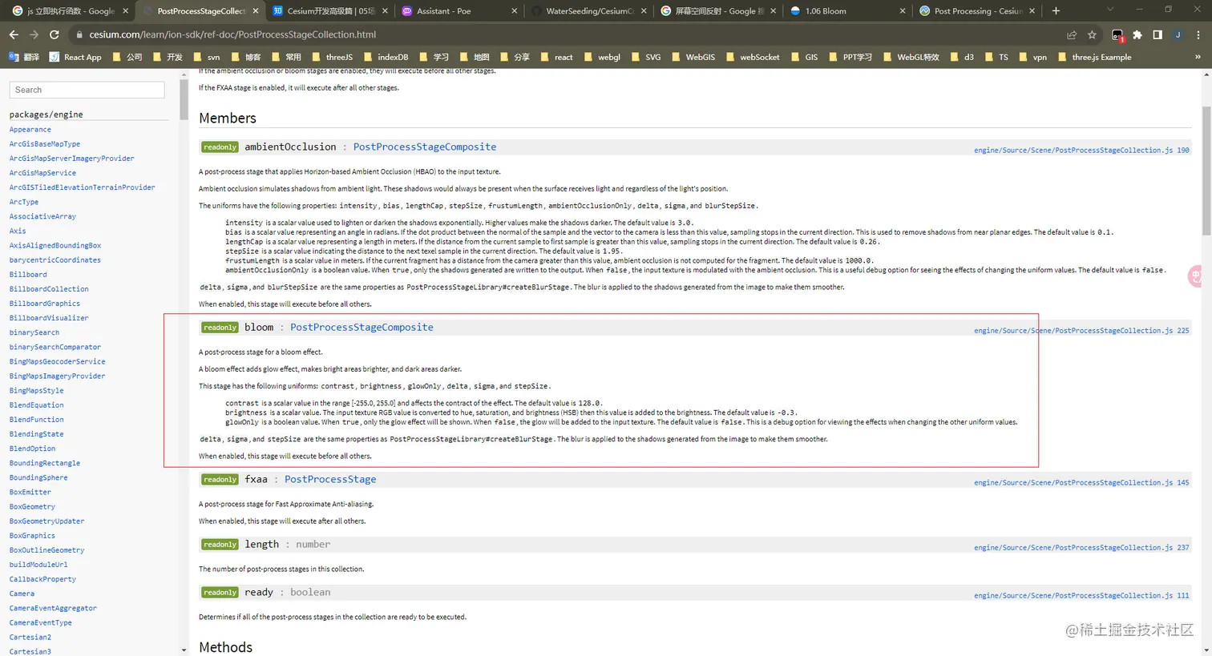This screenshot has height=656, width=1212.
Task: Open Camera in the sidebar list
Action: pyautogui.click(x=22, y=594)
